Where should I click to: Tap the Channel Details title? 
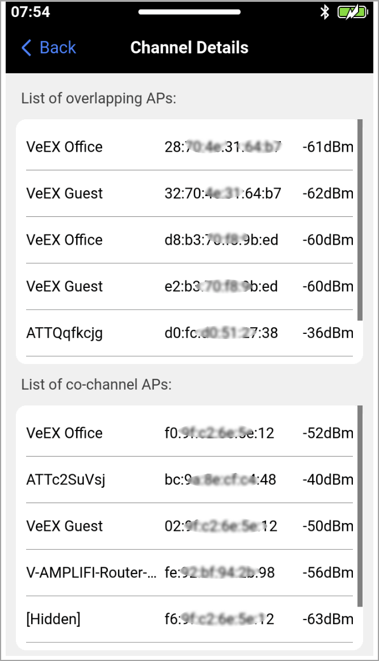[x=189, y=48]
